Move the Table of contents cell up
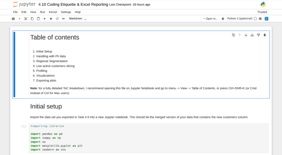This screenshot has width=282, height=155. coord(240,35)
